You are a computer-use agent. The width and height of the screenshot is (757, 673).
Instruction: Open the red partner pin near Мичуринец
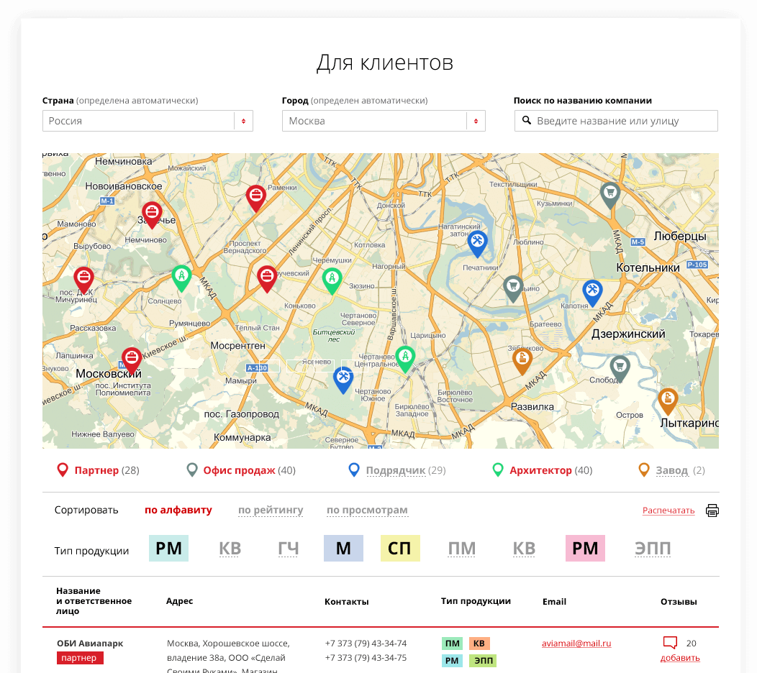(83, 280)
